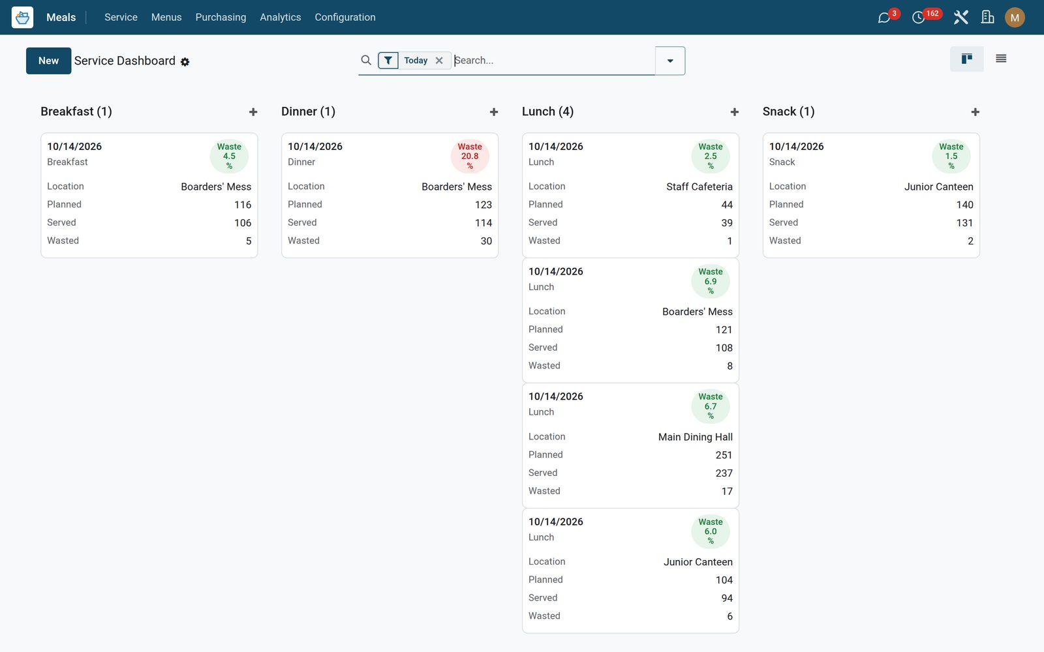Focus the Search input field
The height and width of the screenshot is (652, 1044).
[553, 61]
